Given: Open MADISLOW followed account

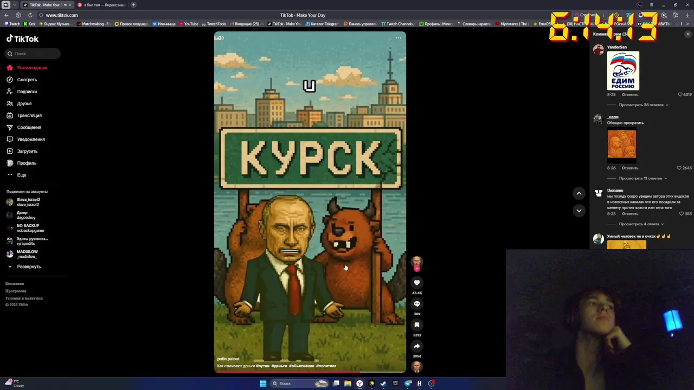Looking at the screenshot, I should 22,254.
